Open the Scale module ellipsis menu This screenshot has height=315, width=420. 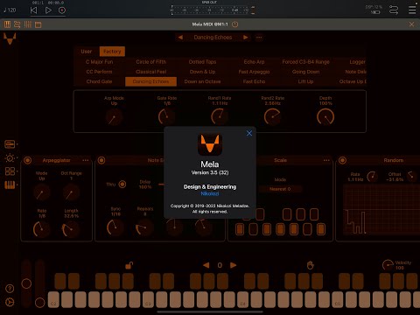[x=326, y=160]
